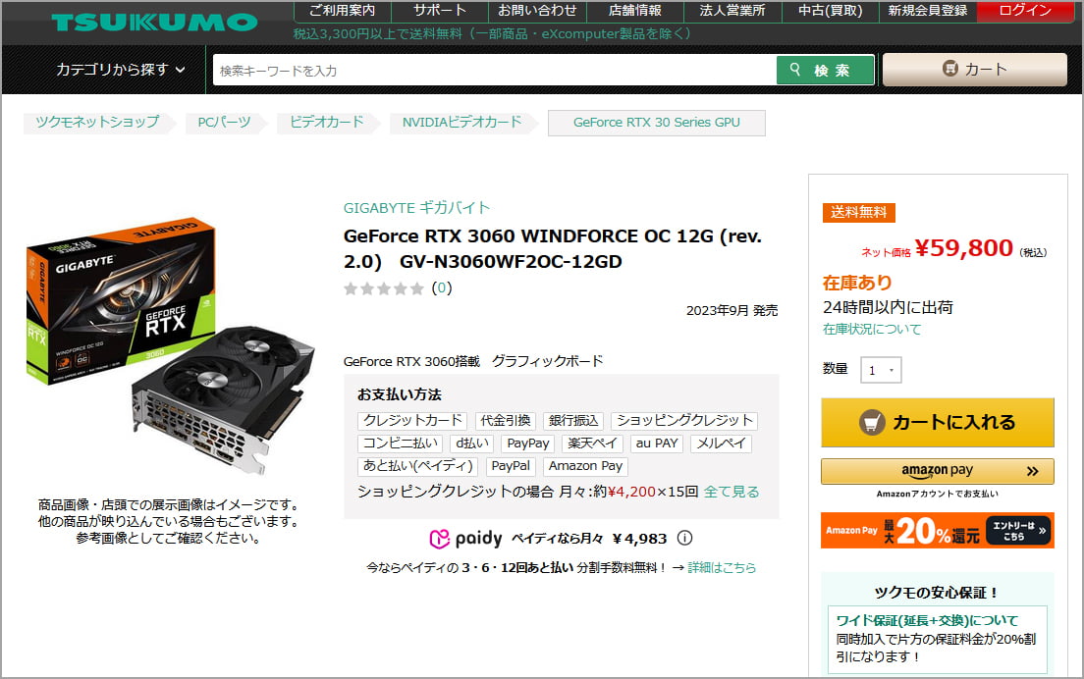The image size is (1084, 679).
Task: Click the star rating icons
Action: pyautogui.click(x=384, y=288)
